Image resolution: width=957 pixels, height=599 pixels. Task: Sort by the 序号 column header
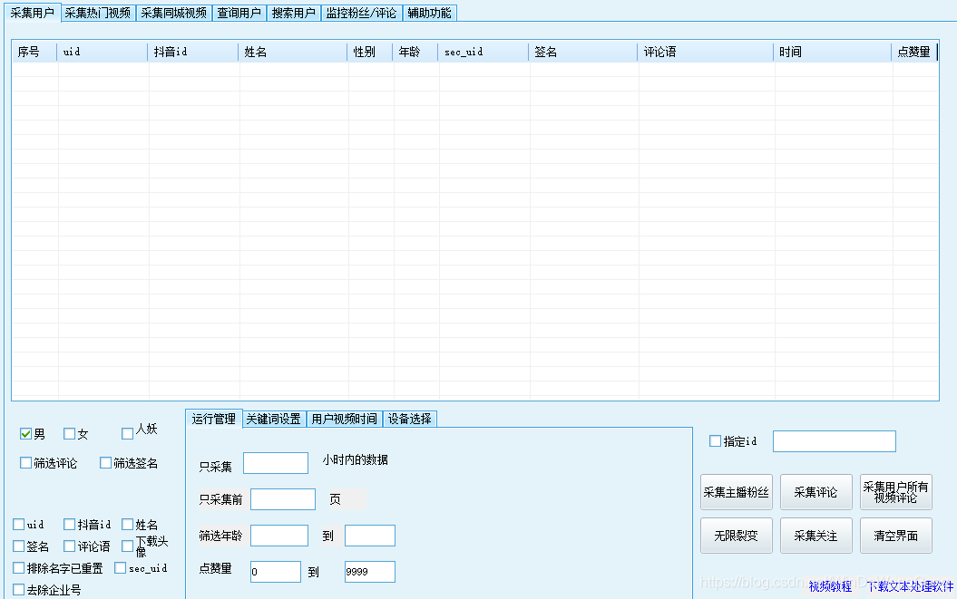pyautogui.click(x=34, y=52)
